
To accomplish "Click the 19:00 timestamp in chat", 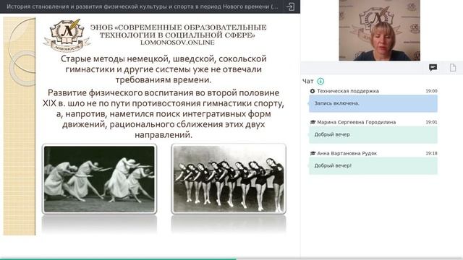I will tap(431, 91).
